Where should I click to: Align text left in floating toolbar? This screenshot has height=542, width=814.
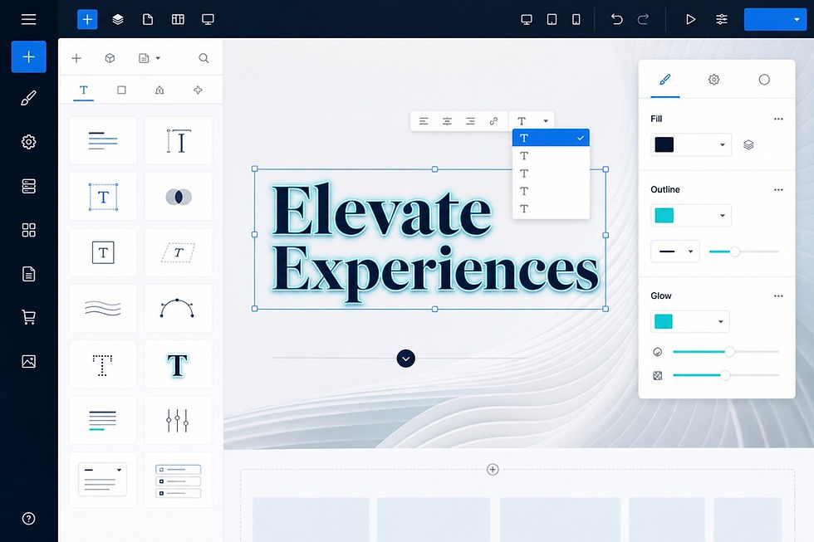click(x=424, y=121)
